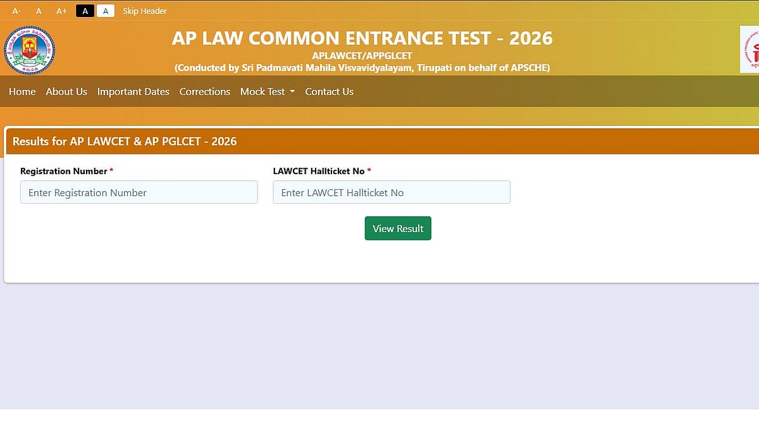Click the university emblem logo
The image size is (759, 427).
coord(29,50)
